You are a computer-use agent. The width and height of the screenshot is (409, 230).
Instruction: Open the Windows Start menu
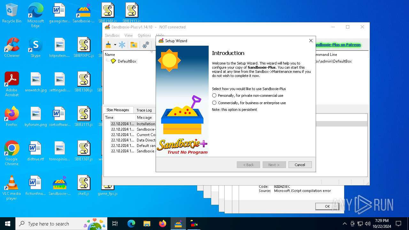point(8,224)
